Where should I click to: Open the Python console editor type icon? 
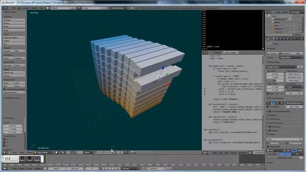(x=205, y=53)
